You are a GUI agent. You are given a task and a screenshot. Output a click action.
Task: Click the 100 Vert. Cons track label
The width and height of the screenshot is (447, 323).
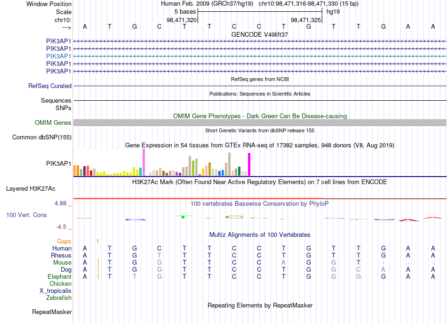pos(26,215)
